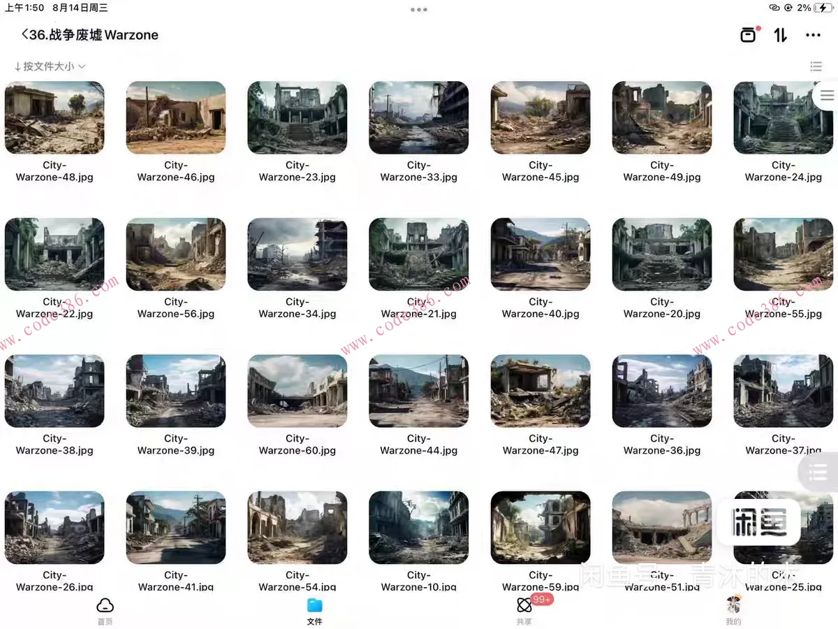Open City-Warzone-54.jpg thumbnail
The image size is (838, 629).
pyautogui.click(x=297, y=528)
